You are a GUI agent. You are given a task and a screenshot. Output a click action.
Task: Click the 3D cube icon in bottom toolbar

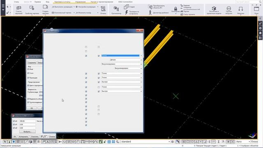(30, 142)
